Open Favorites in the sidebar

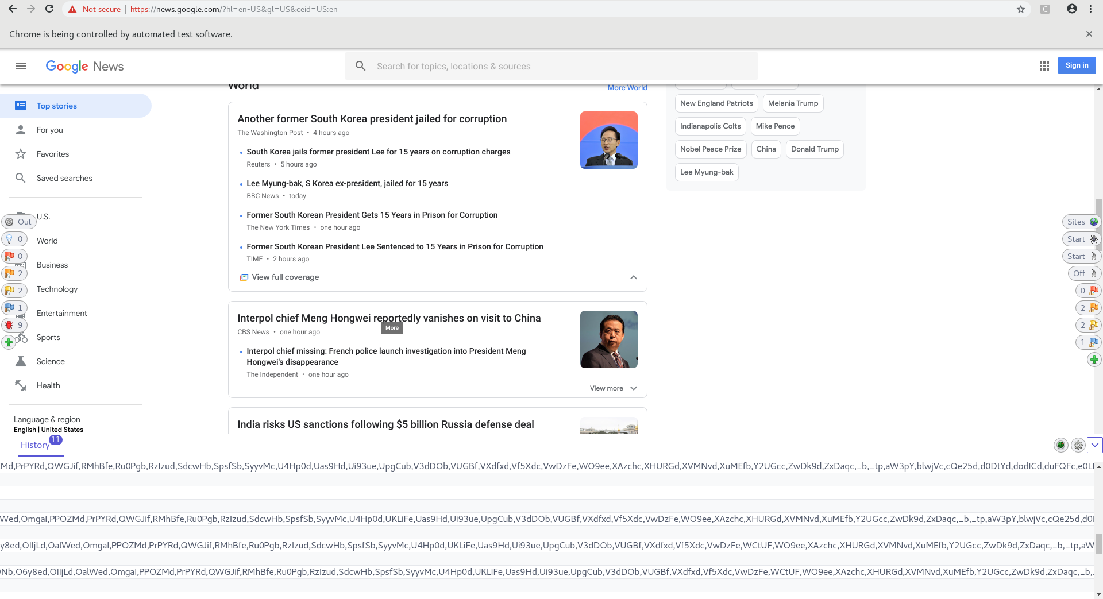(x=76, y=154)
